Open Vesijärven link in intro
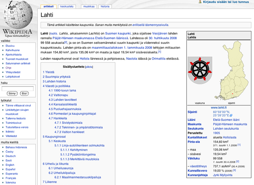 pos(160,33)
